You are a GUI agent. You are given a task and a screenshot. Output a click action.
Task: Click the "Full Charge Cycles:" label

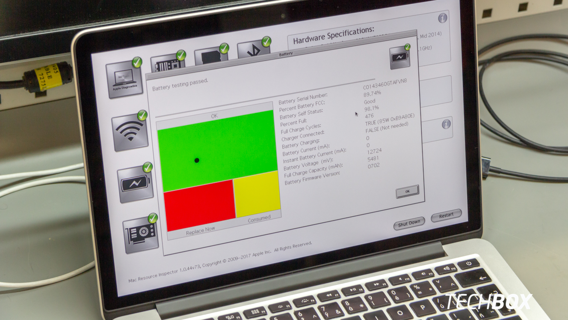[301, 129]
